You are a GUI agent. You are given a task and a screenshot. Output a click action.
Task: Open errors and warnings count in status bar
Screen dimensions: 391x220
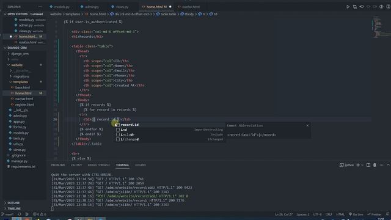click(x=39, y=214)
